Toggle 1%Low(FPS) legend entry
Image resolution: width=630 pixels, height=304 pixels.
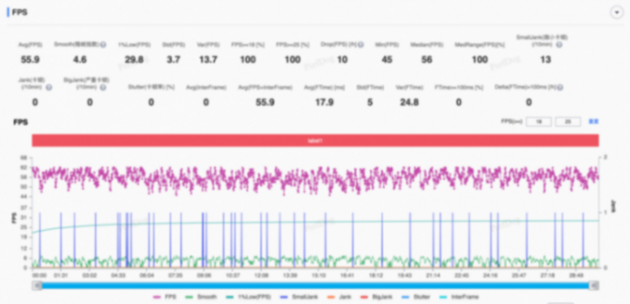tap(248, 298)
